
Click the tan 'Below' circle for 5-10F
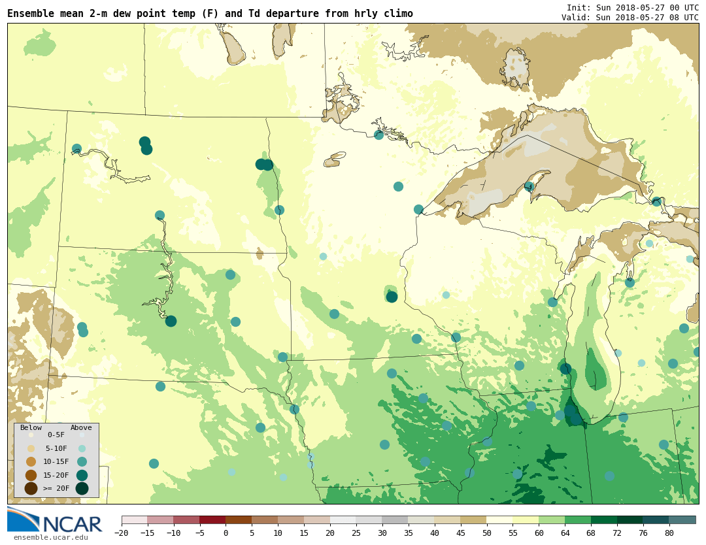click(x=31, y=448)
